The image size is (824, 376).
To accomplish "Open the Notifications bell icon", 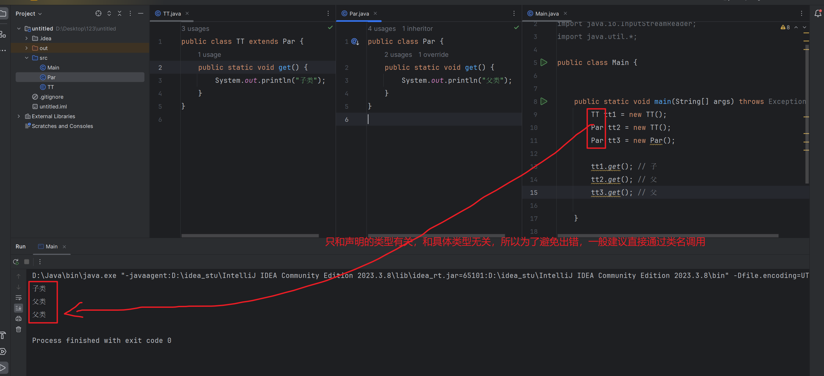I will pos(818,13).
